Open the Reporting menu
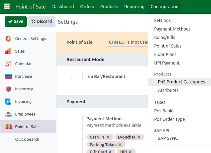Viewport: 211px width, 153px height. pyautogui.click(x=134, y=7)
